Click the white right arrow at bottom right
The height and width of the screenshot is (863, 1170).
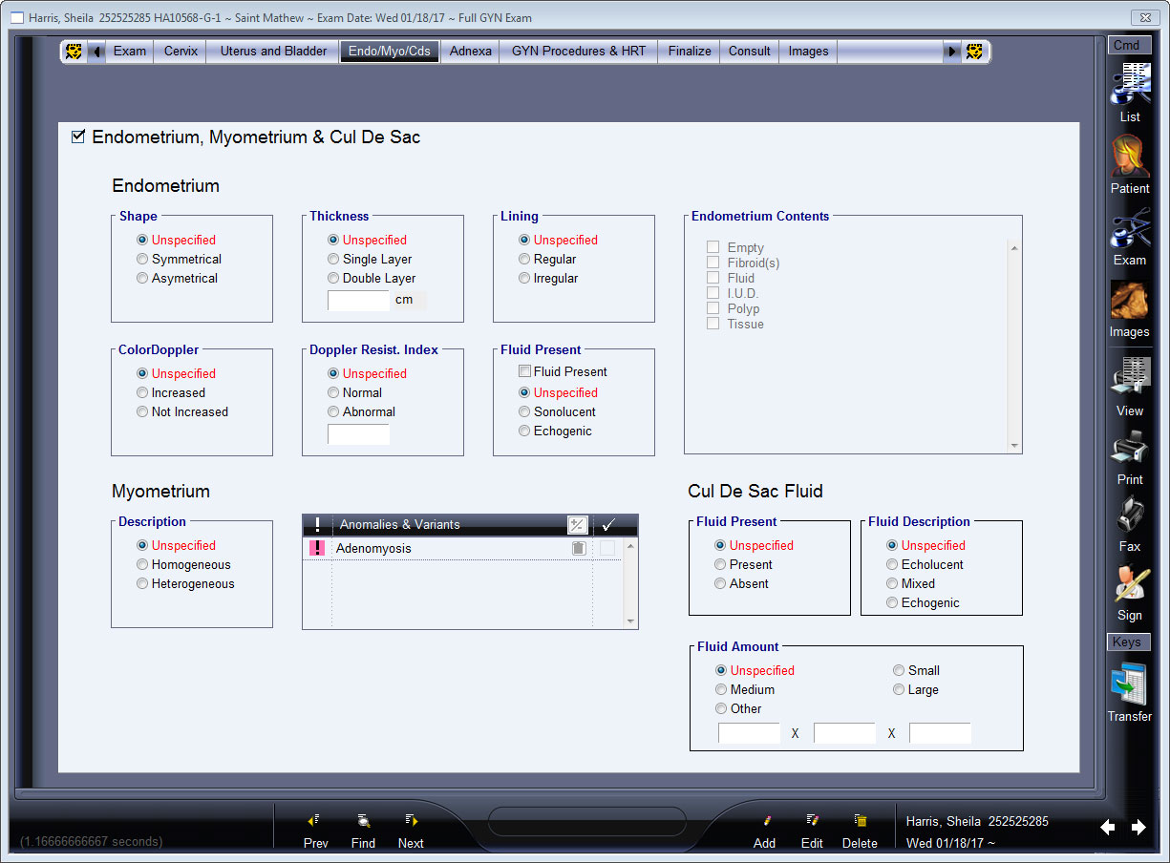pyautogui.click(x=1138, y=828)
